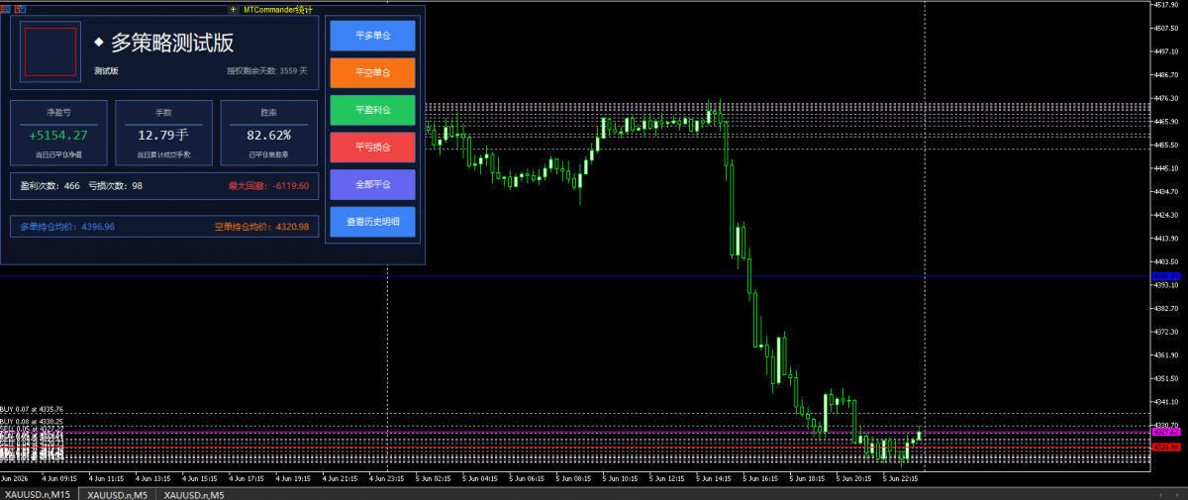Open history details via 查看历史明细
Image resolution: width=1188 pixels, height=500 pixels.
click(372, 222)
